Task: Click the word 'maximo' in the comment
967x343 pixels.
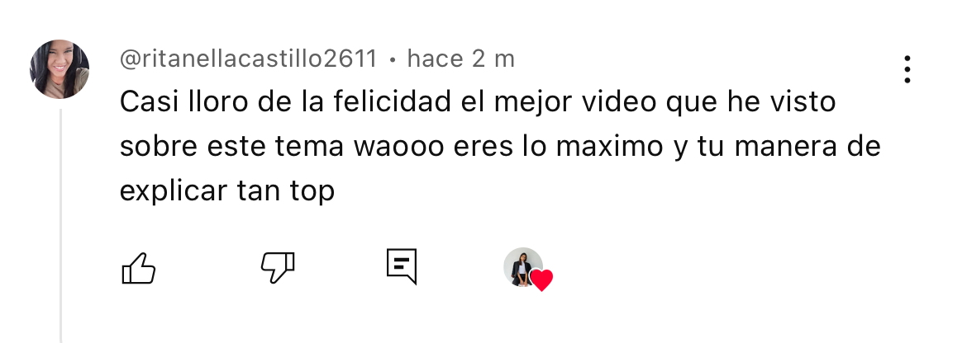Action: point(609,148)
